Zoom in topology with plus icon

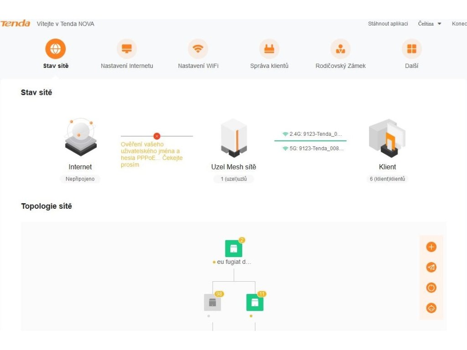431,247
